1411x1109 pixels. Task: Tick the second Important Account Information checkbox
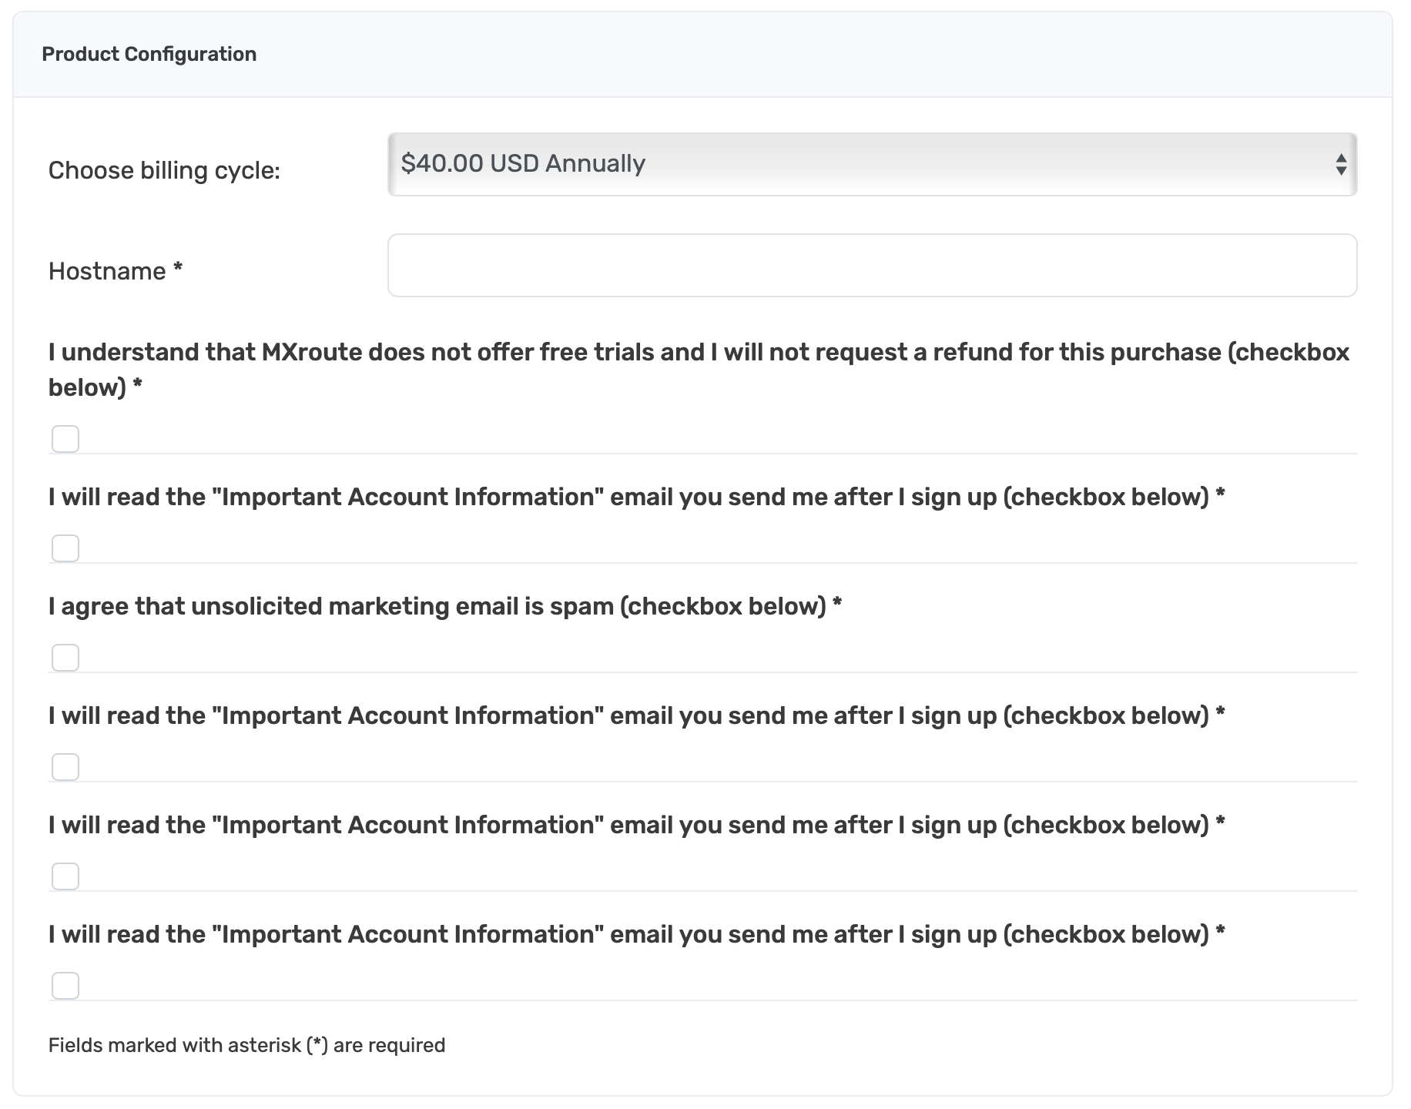pos(65,767)
